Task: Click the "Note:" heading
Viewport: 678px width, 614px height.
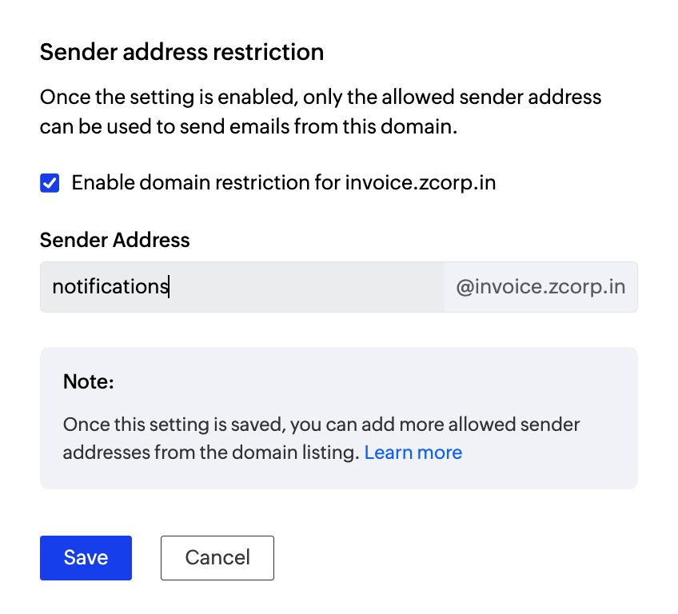Action: (x=89, y=382)
